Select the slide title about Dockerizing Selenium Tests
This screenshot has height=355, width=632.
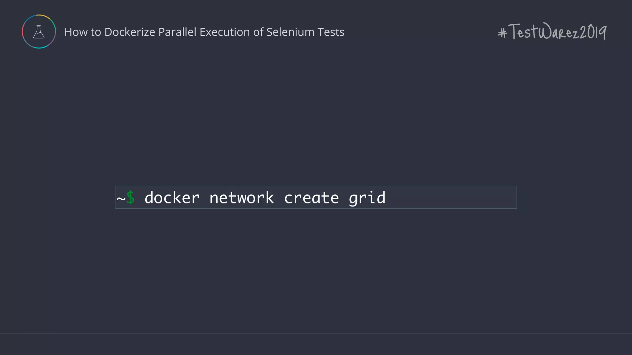[x=204, y=32]
